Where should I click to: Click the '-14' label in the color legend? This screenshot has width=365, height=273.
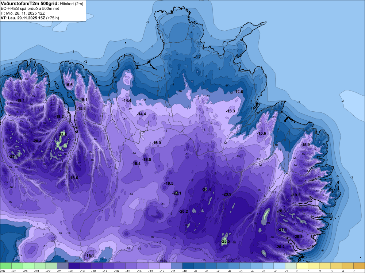tap(140, 271)
